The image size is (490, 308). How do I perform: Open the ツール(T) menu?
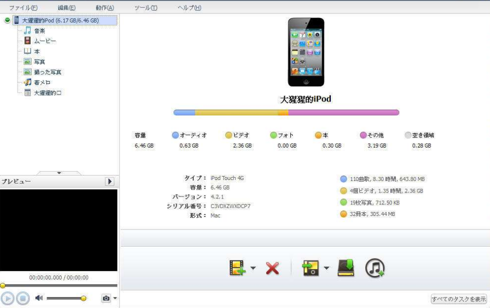146,7
